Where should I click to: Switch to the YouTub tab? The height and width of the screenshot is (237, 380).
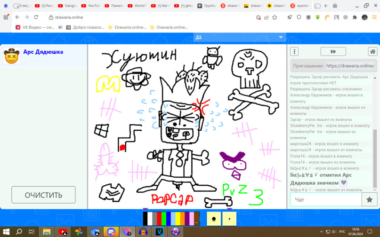(91, 6)
